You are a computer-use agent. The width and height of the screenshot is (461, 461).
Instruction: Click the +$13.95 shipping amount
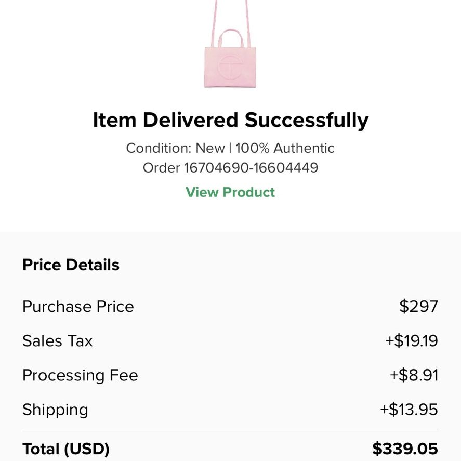[x=410, y=410]
